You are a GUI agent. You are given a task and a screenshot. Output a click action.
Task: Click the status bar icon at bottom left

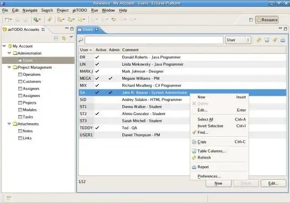pos(9,198)
